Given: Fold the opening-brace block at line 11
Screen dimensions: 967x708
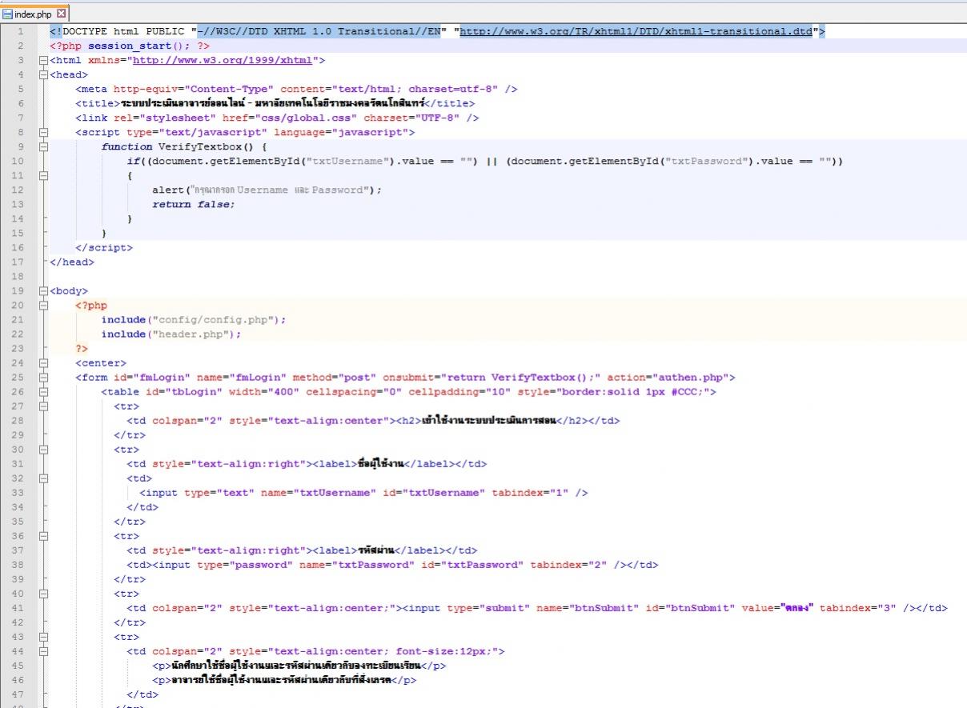Looking at the screenshot, I should click(x=44, y=175).
